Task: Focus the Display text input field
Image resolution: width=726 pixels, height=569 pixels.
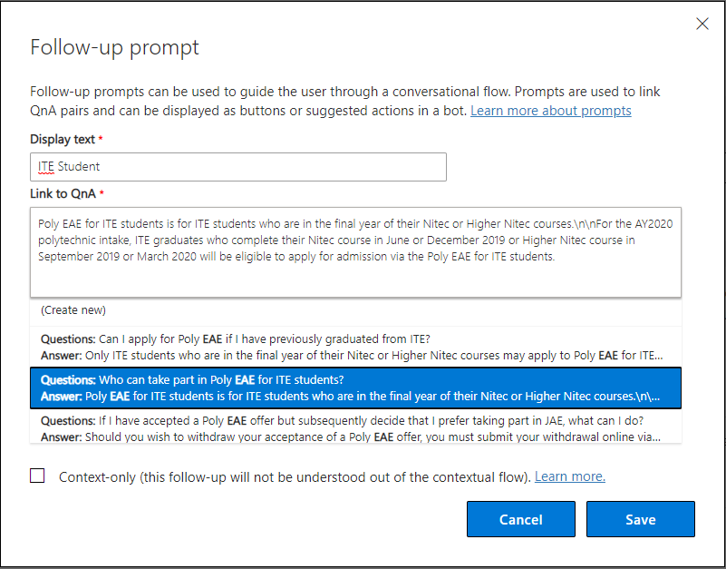Action: tap(238, 167)
